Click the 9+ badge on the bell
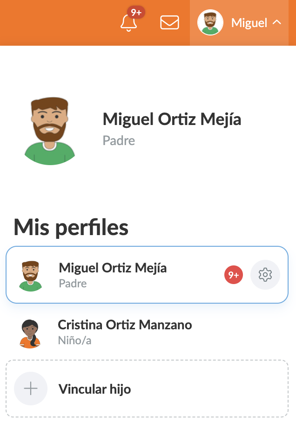 point(136,13)
